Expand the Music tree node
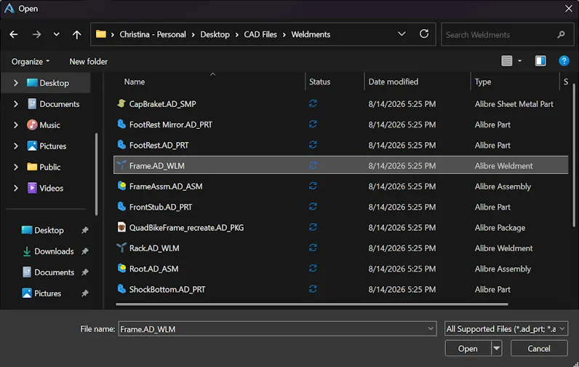 tap(15, 125)
